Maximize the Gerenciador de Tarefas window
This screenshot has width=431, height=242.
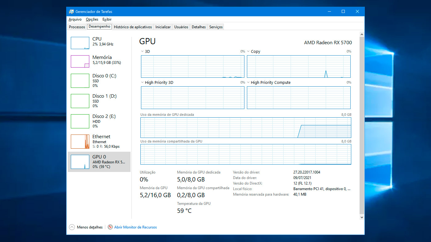343,12
